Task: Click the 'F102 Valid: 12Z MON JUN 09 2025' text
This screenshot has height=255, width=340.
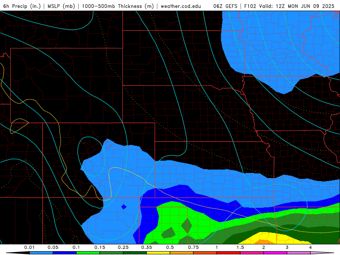Action: point(289,6)
